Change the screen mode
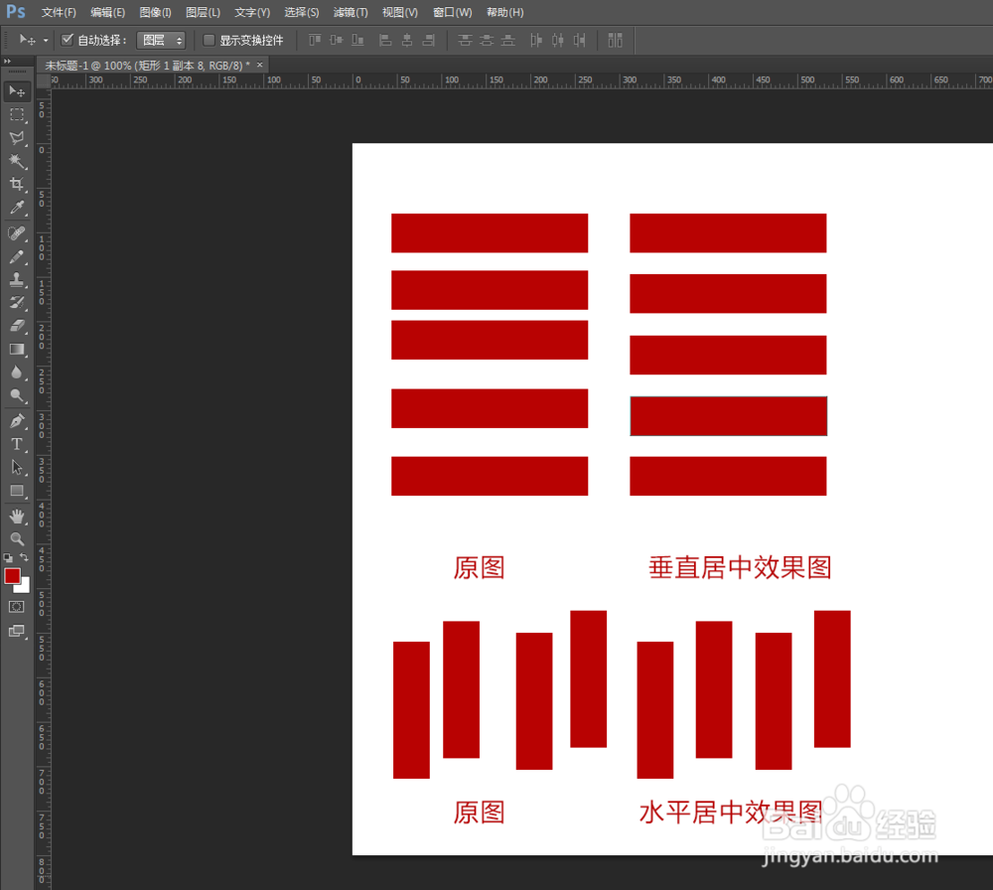This screenshot has width=993, height=890. (x=17, y=631)
